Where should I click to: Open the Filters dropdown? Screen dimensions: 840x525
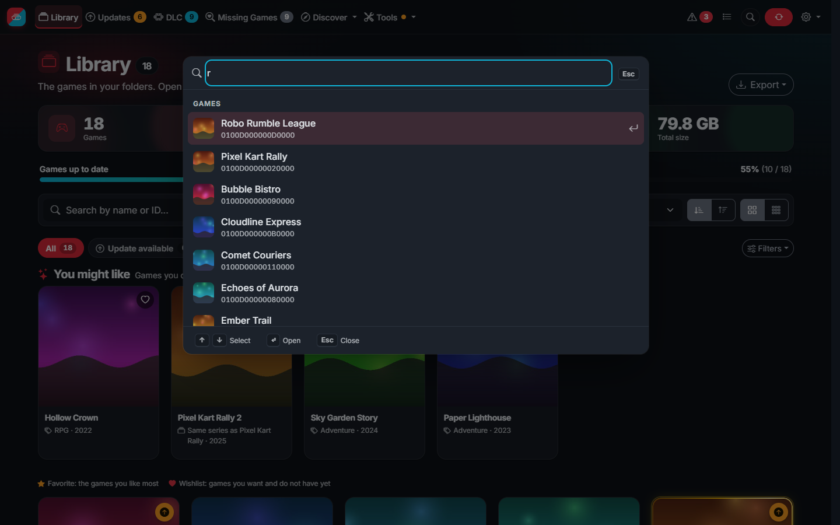(x=768, y=249)
